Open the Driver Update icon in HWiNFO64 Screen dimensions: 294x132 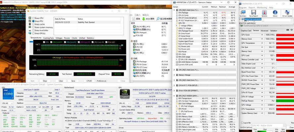pyautogui.click(x=287, y=13)
